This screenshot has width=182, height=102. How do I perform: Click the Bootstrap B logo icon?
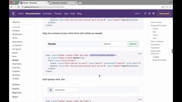click(13, 14)
